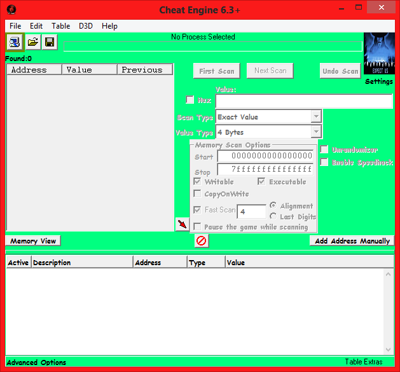The image size is (400, 372).
Task: Click the Table Extras label
Action: (364, 362)
